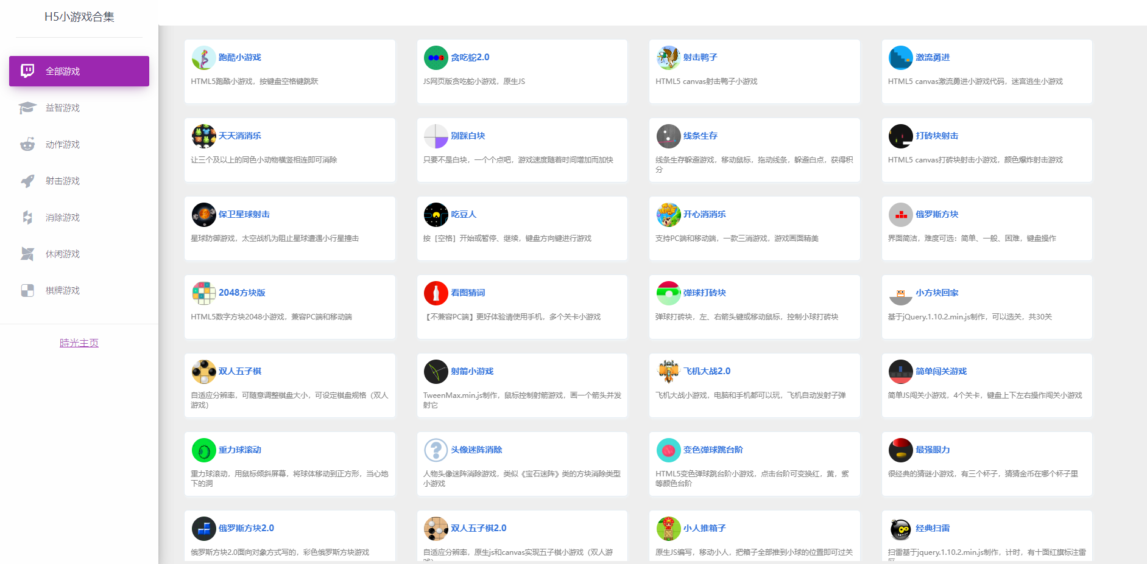Select the 射击游戏 sidebar icon
The image size is (1147, 564).
pos(27,181)
